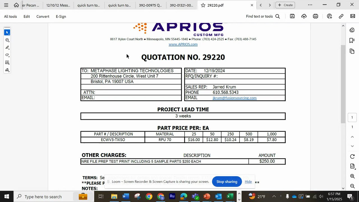Zoom out of the document

352,186
